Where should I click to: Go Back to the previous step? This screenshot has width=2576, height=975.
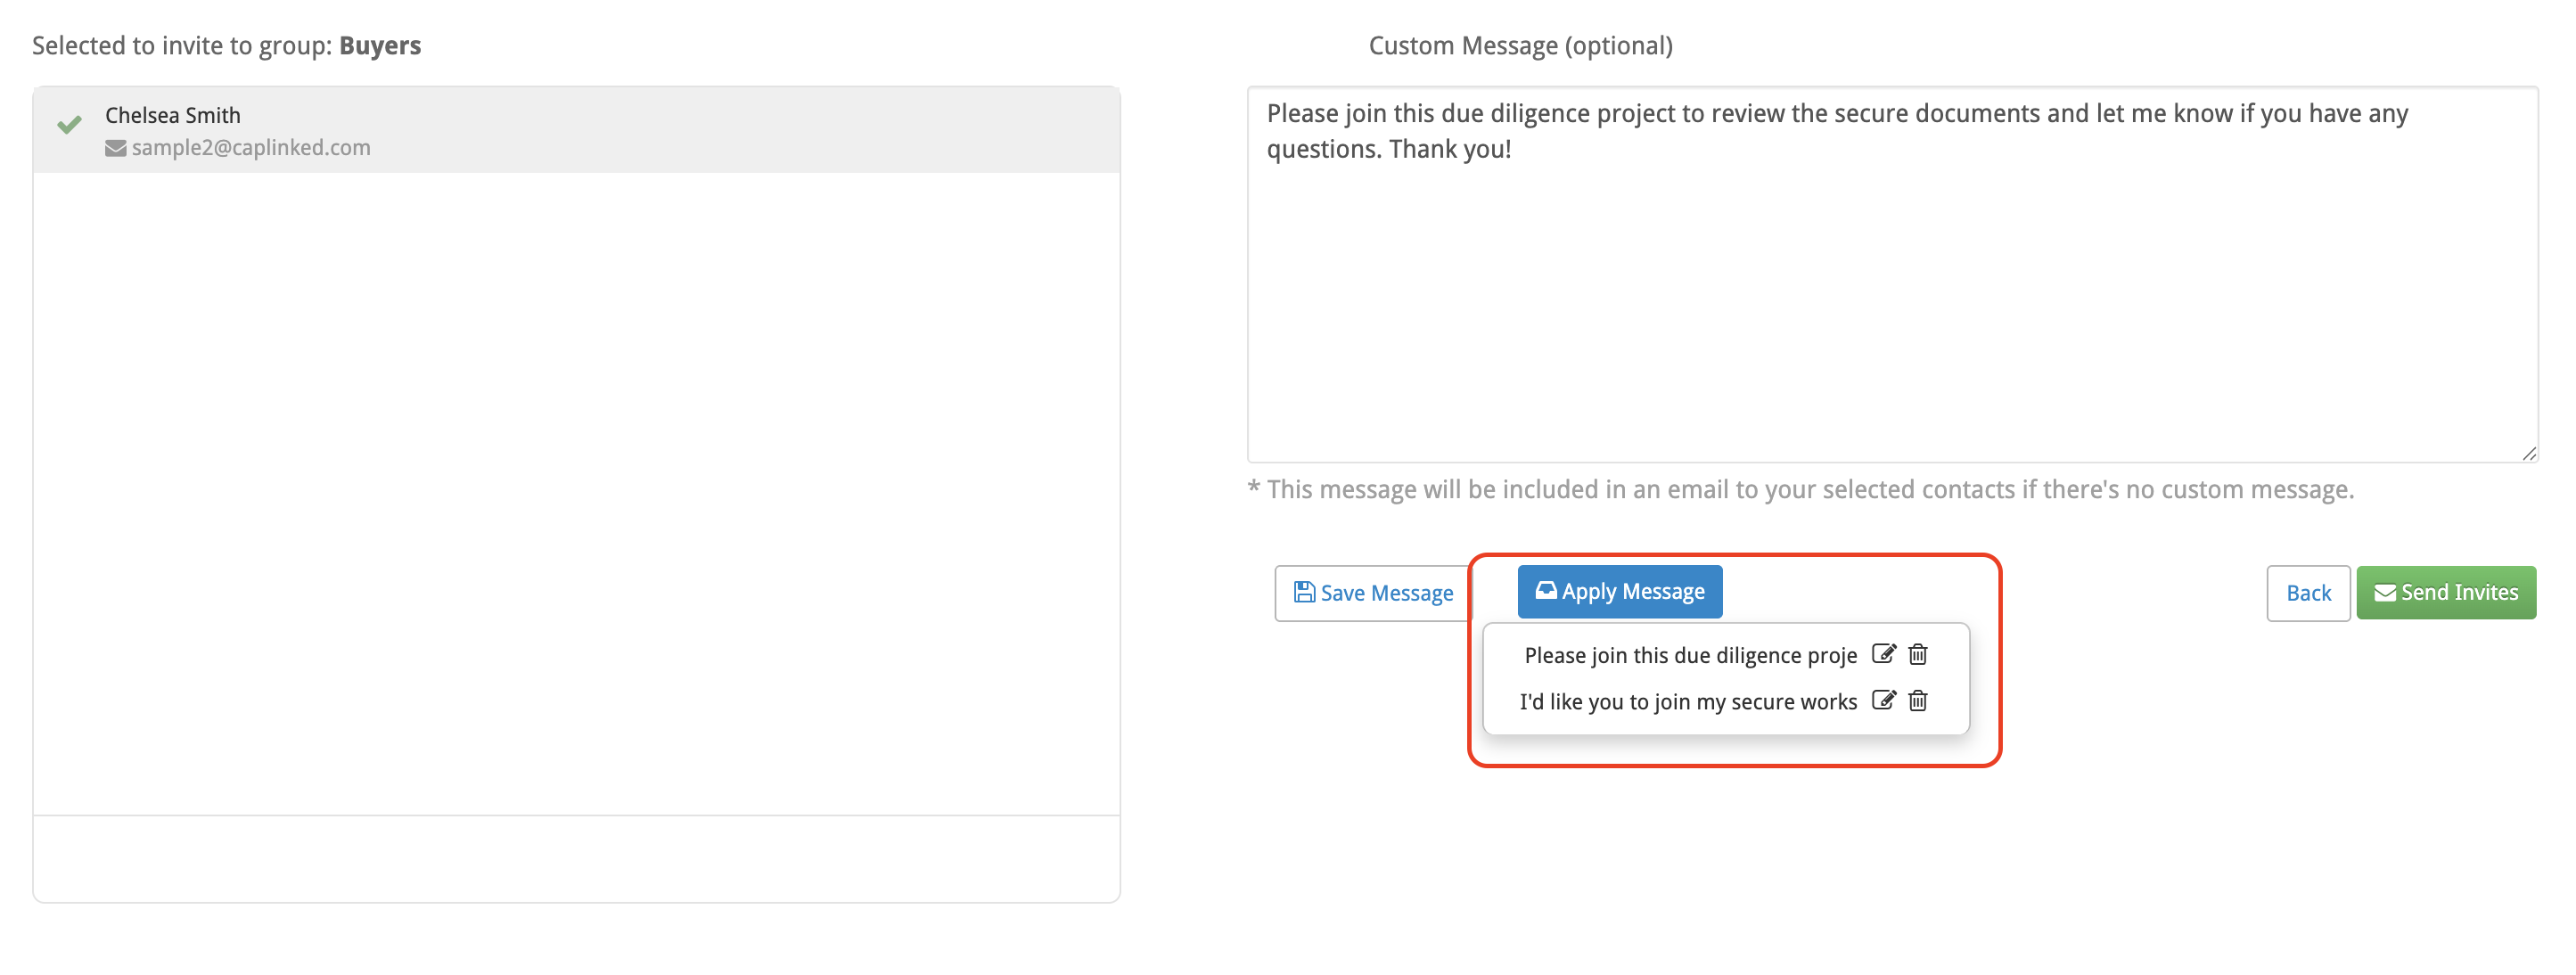(x=2307, y=593)
